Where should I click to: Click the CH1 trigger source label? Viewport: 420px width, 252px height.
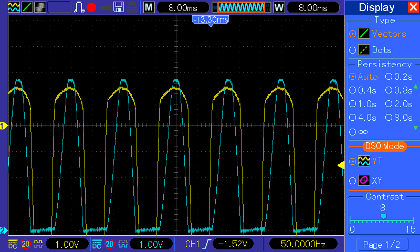click(192, 244)
